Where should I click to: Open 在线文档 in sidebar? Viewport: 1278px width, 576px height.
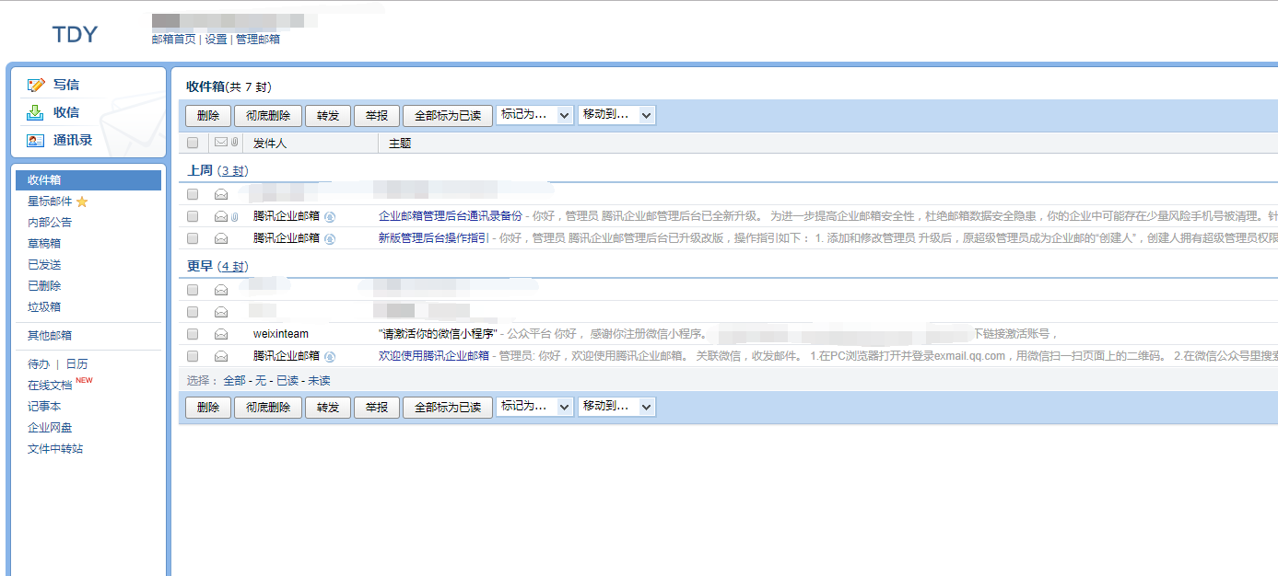(50, 386)
